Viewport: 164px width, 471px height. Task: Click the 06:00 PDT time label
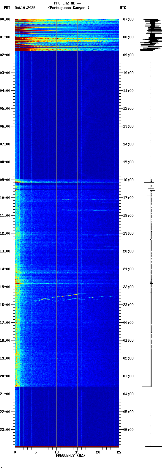pyautogui.click(x=5, y=126)
